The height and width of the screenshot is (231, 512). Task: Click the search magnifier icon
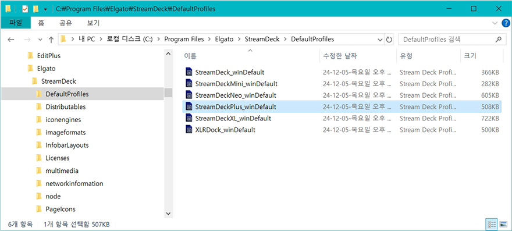click(x=499, y=40)
